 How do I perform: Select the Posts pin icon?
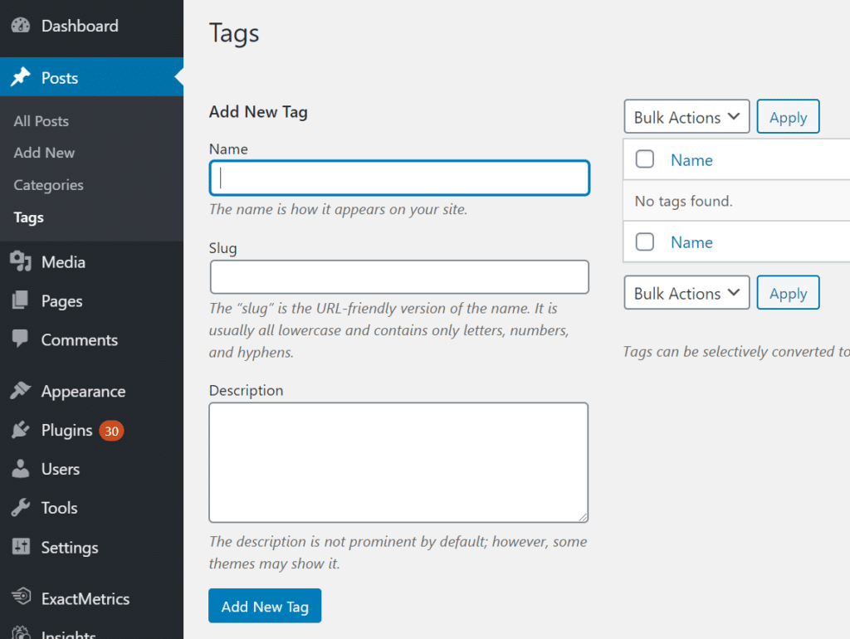(x=20, y=76)
